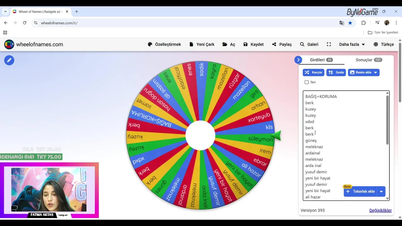Click ali hazar entry in the list
The image size is (402, 226).
pos(313,197)
